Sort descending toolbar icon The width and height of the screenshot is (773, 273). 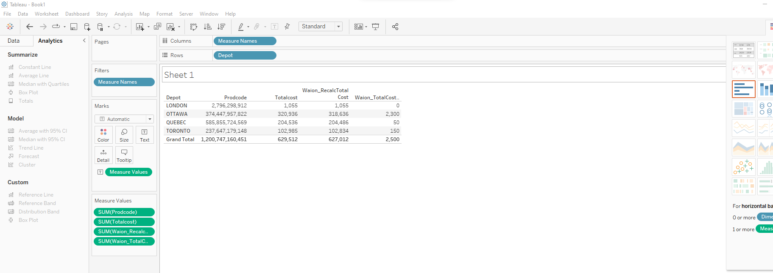[x=221, y=27]
